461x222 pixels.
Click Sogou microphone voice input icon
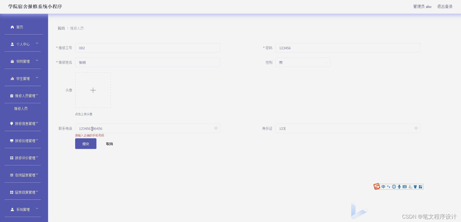(399, 187)
